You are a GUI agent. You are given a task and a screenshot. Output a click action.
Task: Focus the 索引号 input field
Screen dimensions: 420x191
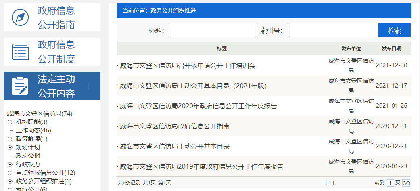pyautogui.click(x=334, y=30)
